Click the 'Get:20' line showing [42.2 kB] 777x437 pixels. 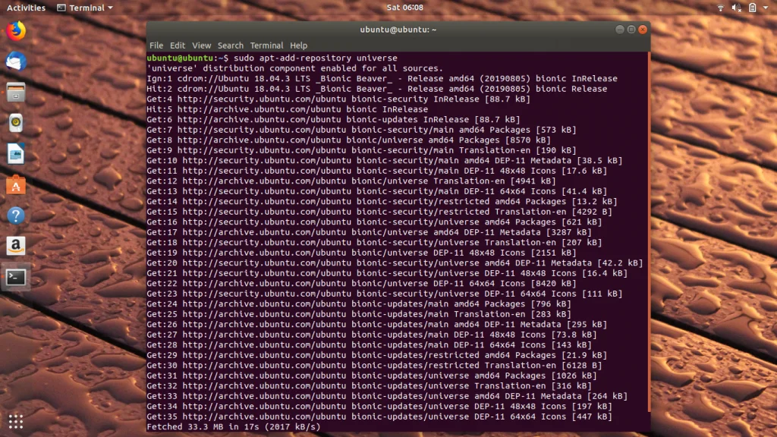(395, 263)
